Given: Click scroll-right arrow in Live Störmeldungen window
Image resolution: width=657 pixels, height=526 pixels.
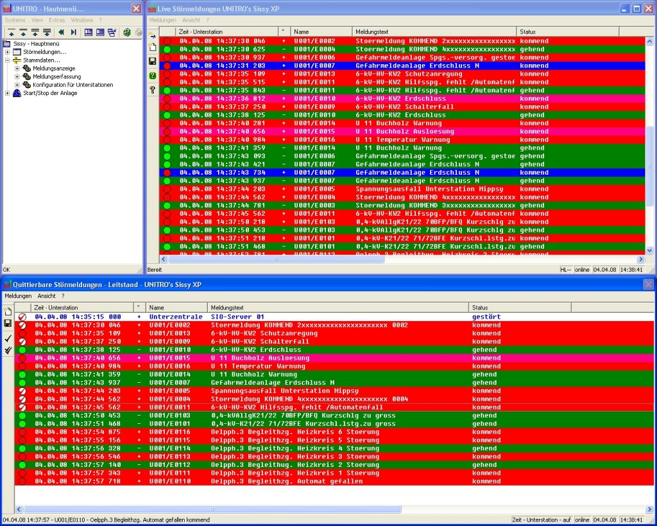Looking at the screenshot, I should 640,259.
